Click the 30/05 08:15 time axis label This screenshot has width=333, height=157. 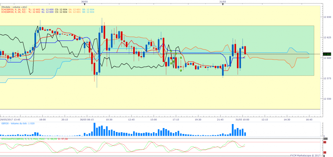[87, 120]
